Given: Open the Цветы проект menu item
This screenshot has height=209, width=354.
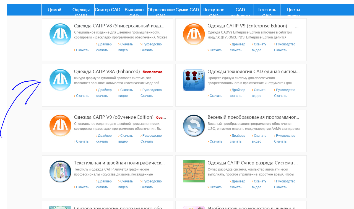Looking at the screenshot, I should coord(293,10).
